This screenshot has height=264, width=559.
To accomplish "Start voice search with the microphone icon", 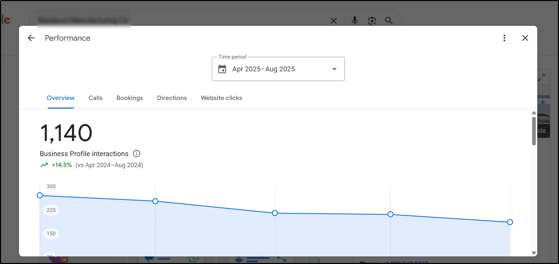I will tap(355, 21).
